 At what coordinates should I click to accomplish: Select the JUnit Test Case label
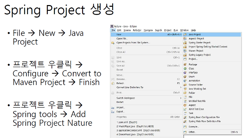pos(196,109)
